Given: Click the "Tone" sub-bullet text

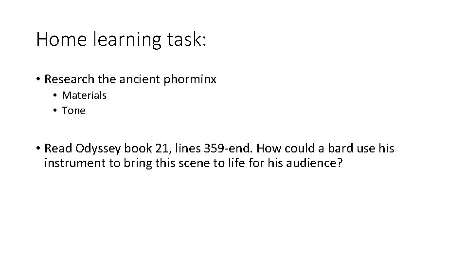Looking at the screenshot, I should click(x=73, y=111).
